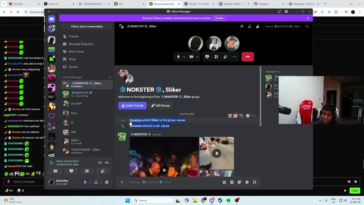This screenshot has height=205, width=364.
Task: Open GIF picker
Action: pos(232,182)
